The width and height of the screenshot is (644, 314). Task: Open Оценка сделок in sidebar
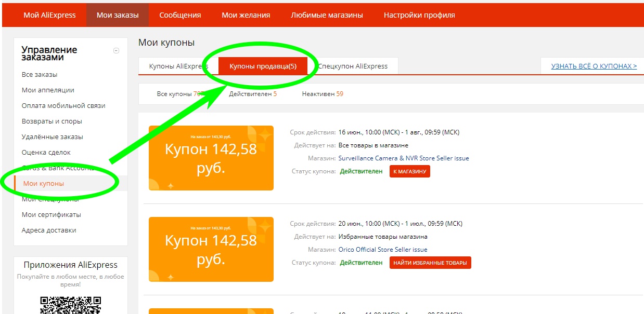click(x=46, y=152)
